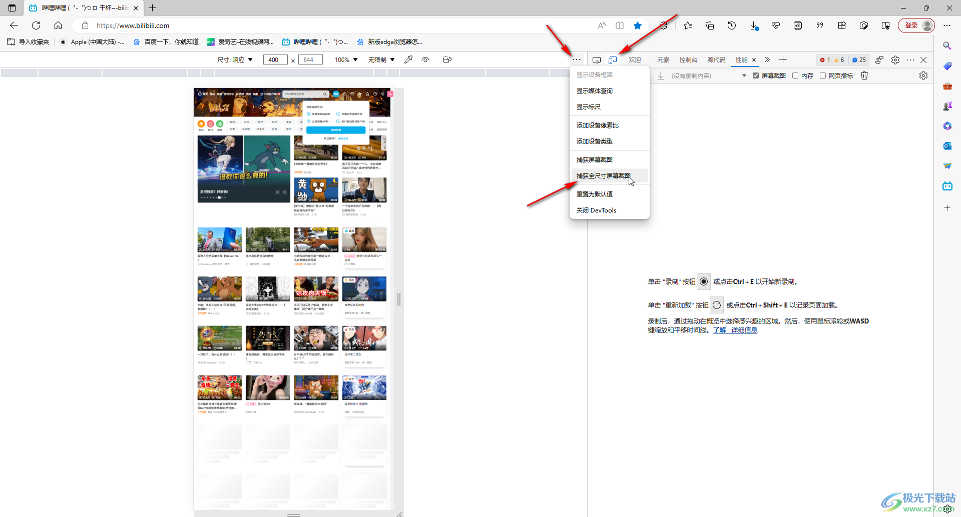Click the 导入收藏夹 bookmark

pos(29,42)
